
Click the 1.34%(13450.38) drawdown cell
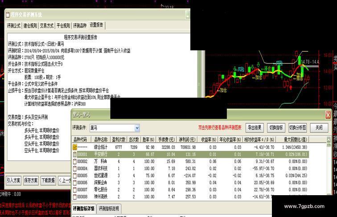295,147
